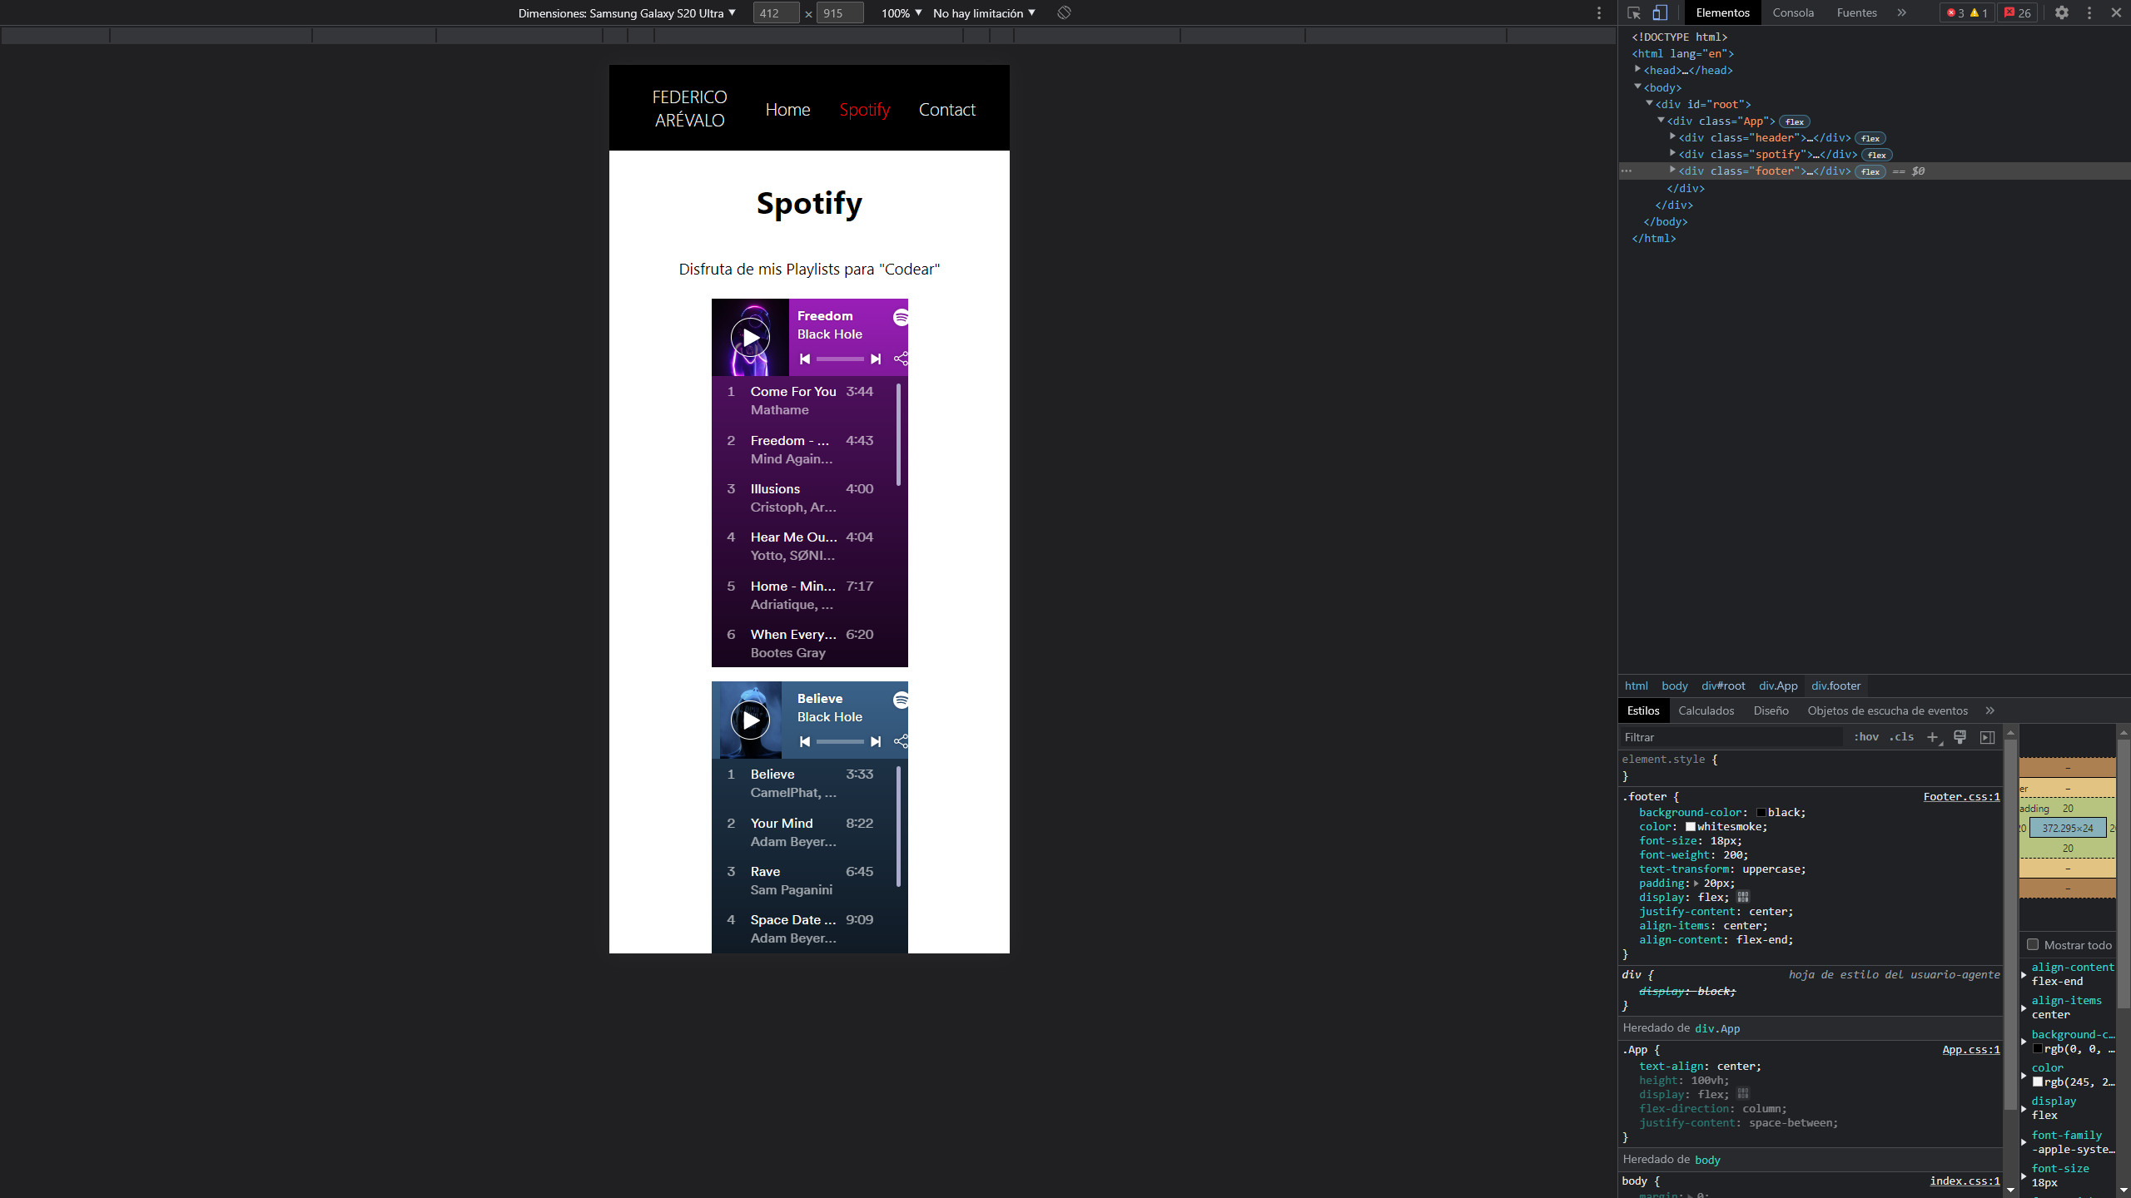Click the new style rule plus icon

[x=1933, y=737]
